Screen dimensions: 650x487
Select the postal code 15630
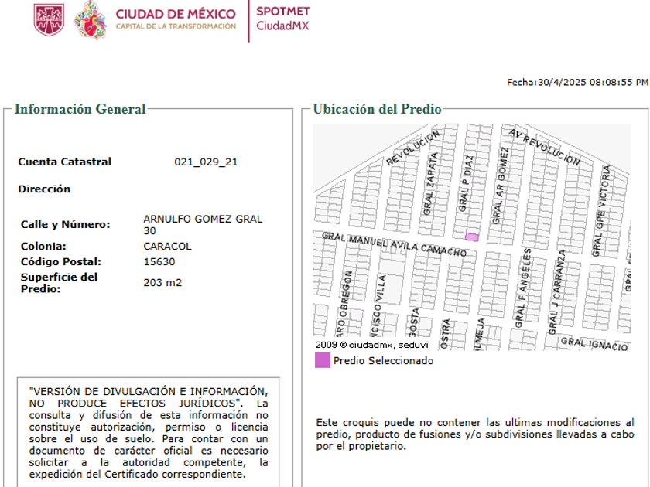point(159,262)
